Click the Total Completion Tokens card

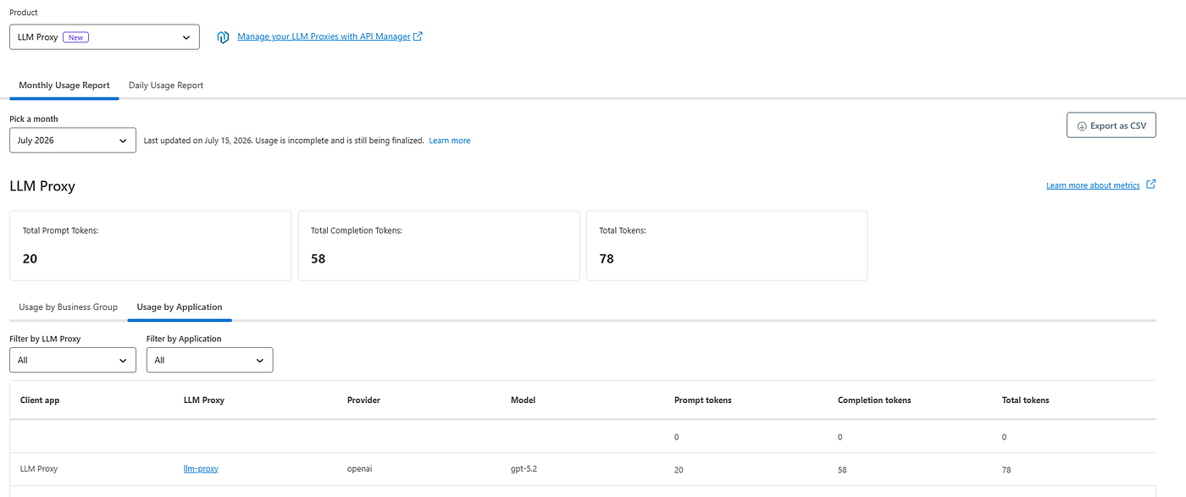pos(439,246)
